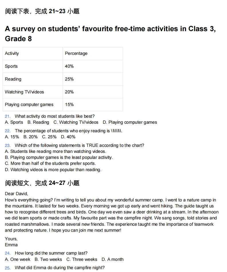Click question number 23 link

[x=8, y=145]
